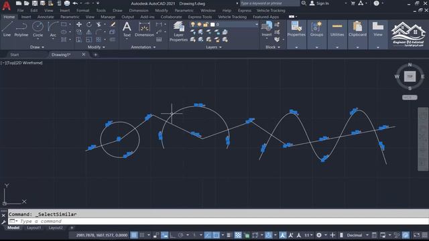
Task: Click the Trim tool icon
Action: pos(99,24)
